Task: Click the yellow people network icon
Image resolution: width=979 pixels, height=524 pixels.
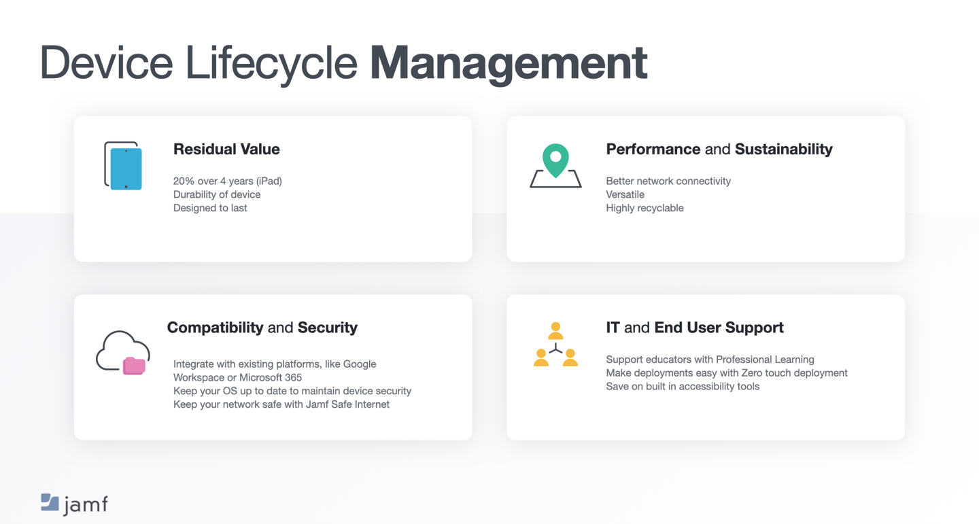Action: [x=555, y=345]
